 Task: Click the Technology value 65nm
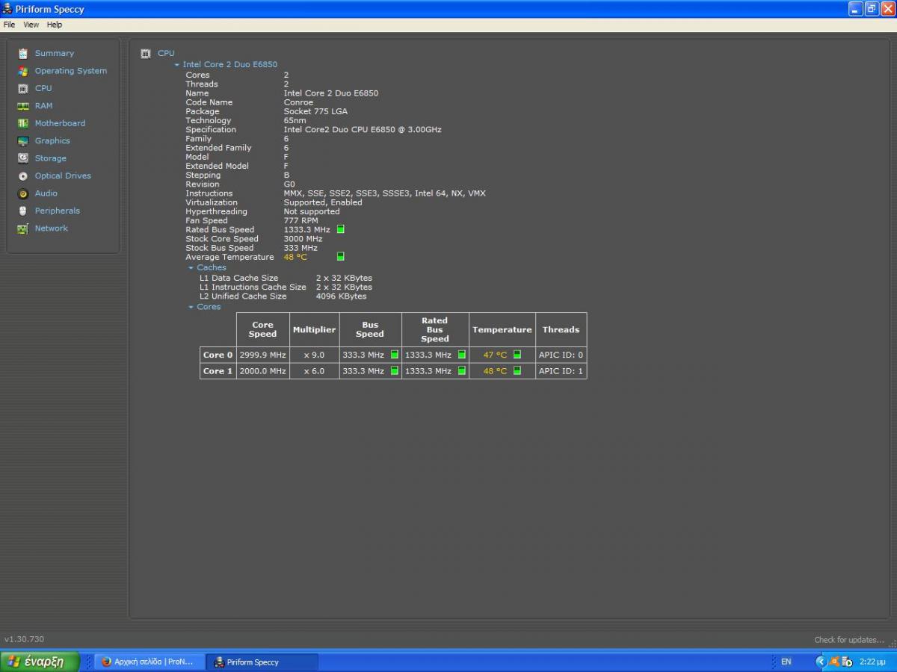coord(295,120)
